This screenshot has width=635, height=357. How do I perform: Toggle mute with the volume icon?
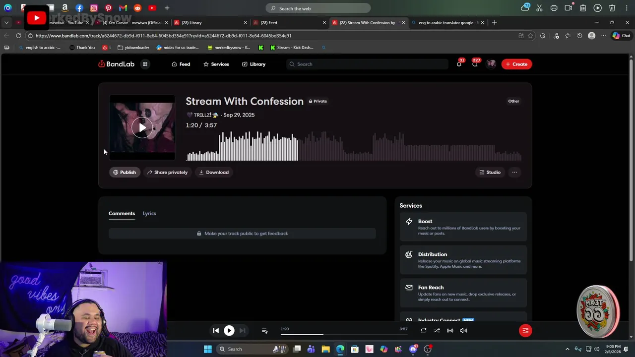(x=463, y=330)
